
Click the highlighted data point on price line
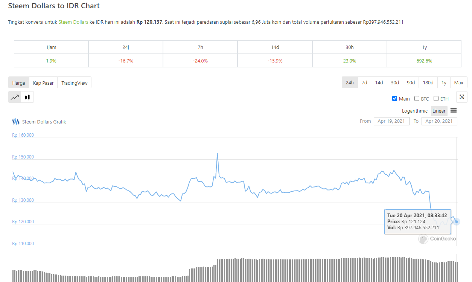coord(457,221)
